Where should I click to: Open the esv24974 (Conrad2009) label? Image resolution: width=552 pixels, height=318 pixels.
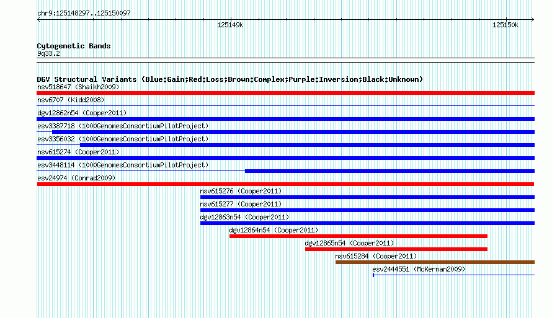[76, 178]
